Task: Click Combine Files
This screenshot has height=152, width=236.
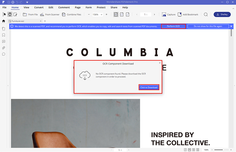Action: 72,14
